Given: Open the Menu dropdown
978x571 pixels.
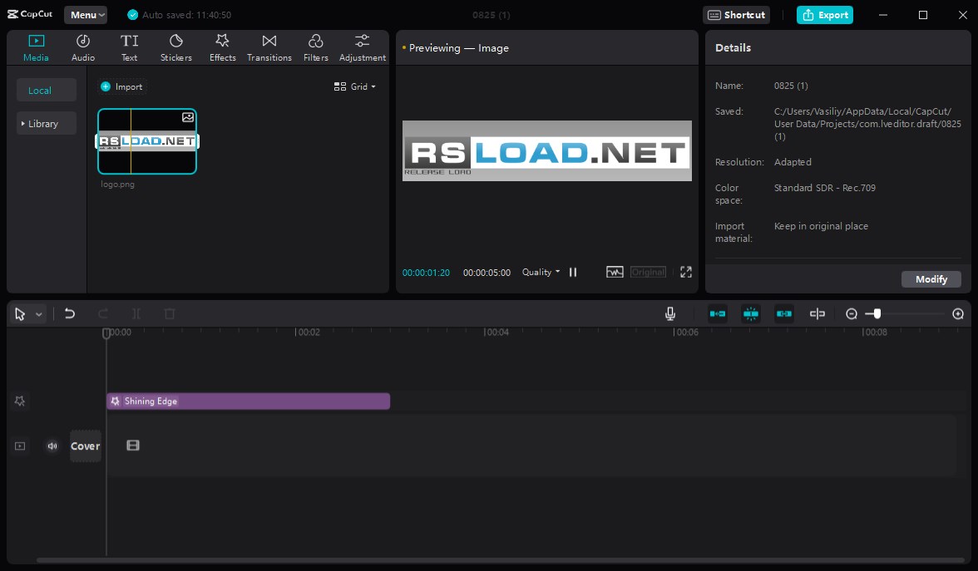Looking at the screenshot, I should [x=86, y=15].
